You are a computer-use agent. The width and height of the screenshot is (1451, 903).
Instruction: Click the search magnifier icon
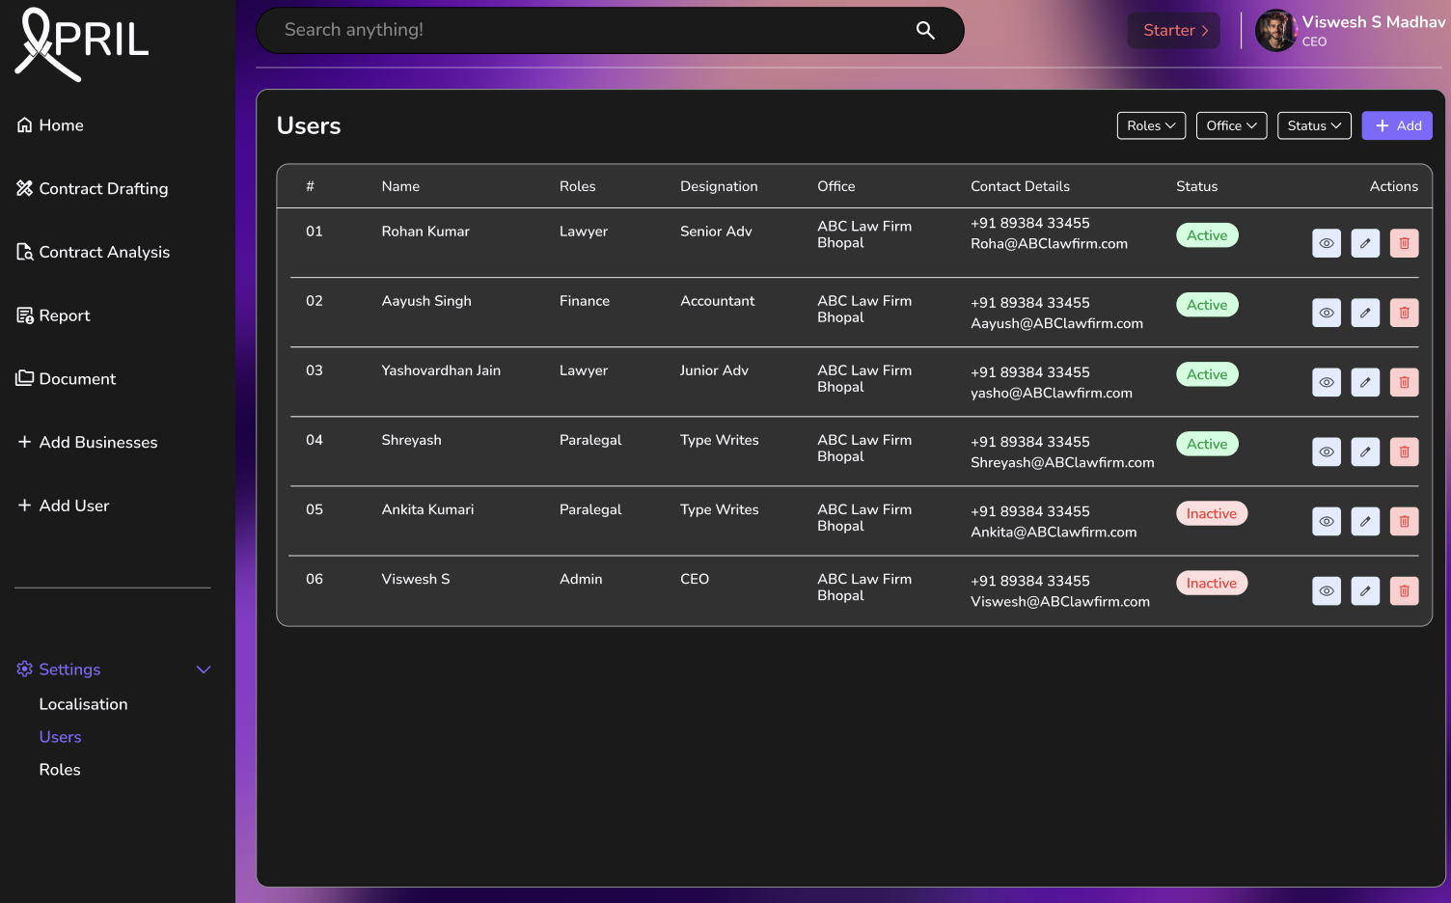925,30
